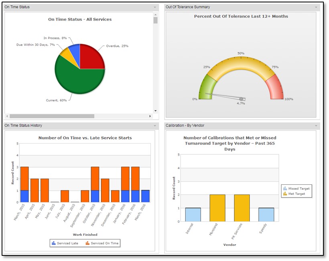Click the horizontal scrollbar thumb in On Time Status
Viewport: 329px width, 261px height.
coord(52,116)
